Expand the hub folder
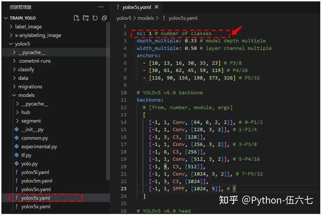322x215 pixels. [17, 112]
